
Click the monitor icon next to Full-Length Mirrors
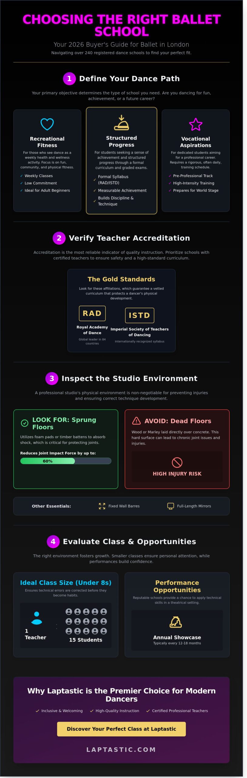point(171,506)
